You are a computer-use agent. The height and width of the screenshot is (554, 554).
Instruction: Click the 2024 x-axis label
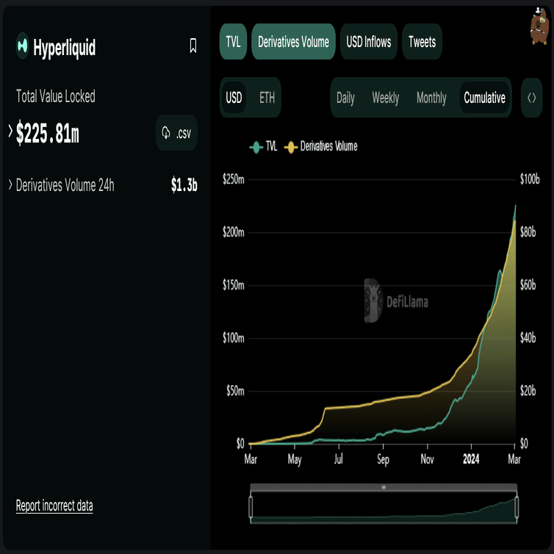(471, 459)
